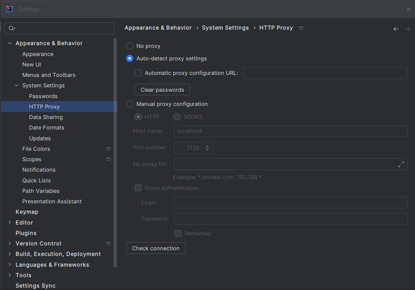Open the Plugins settings page
Screen dimensions: 415x290
click(x=26, y=233)
